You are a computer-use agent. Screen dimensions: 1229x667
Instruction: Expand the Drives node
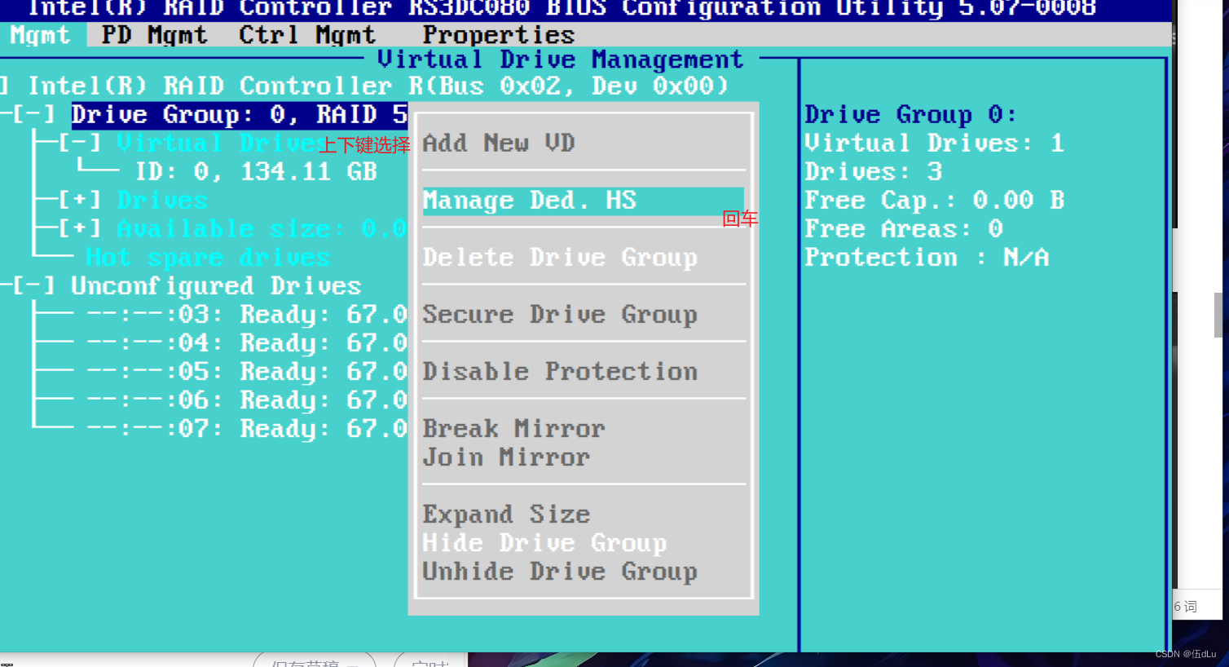[80, 201]
